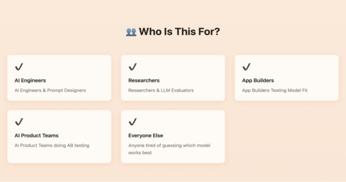This screenshot has width=346, height=182.
Task: Click the checkmark icon above Researchers
Action: coord(132,67)
